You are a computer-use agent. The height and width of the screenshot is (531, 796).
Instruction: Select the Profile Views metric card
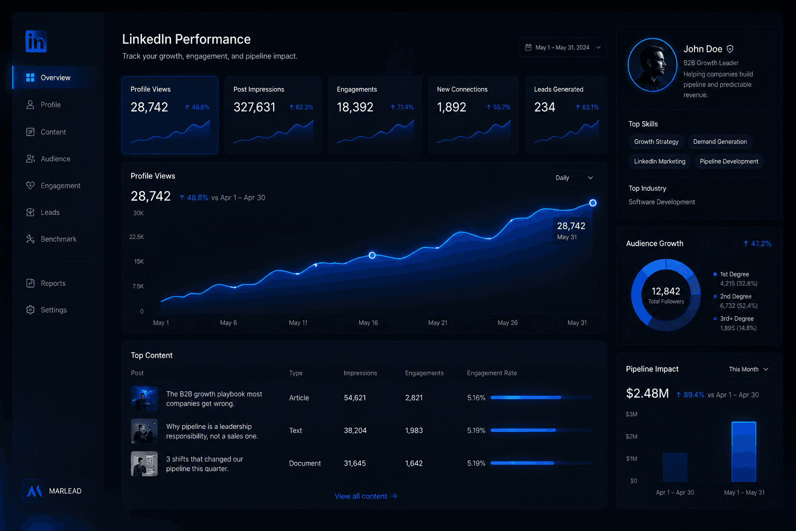[x=170, y=115]
